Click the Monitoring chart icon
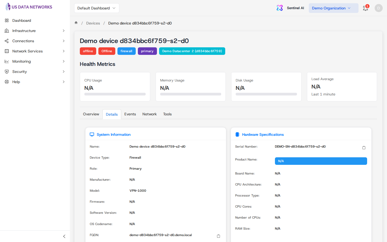Image resolution: width=387 pixels, height=242 pixels. (x=7, y=61)
